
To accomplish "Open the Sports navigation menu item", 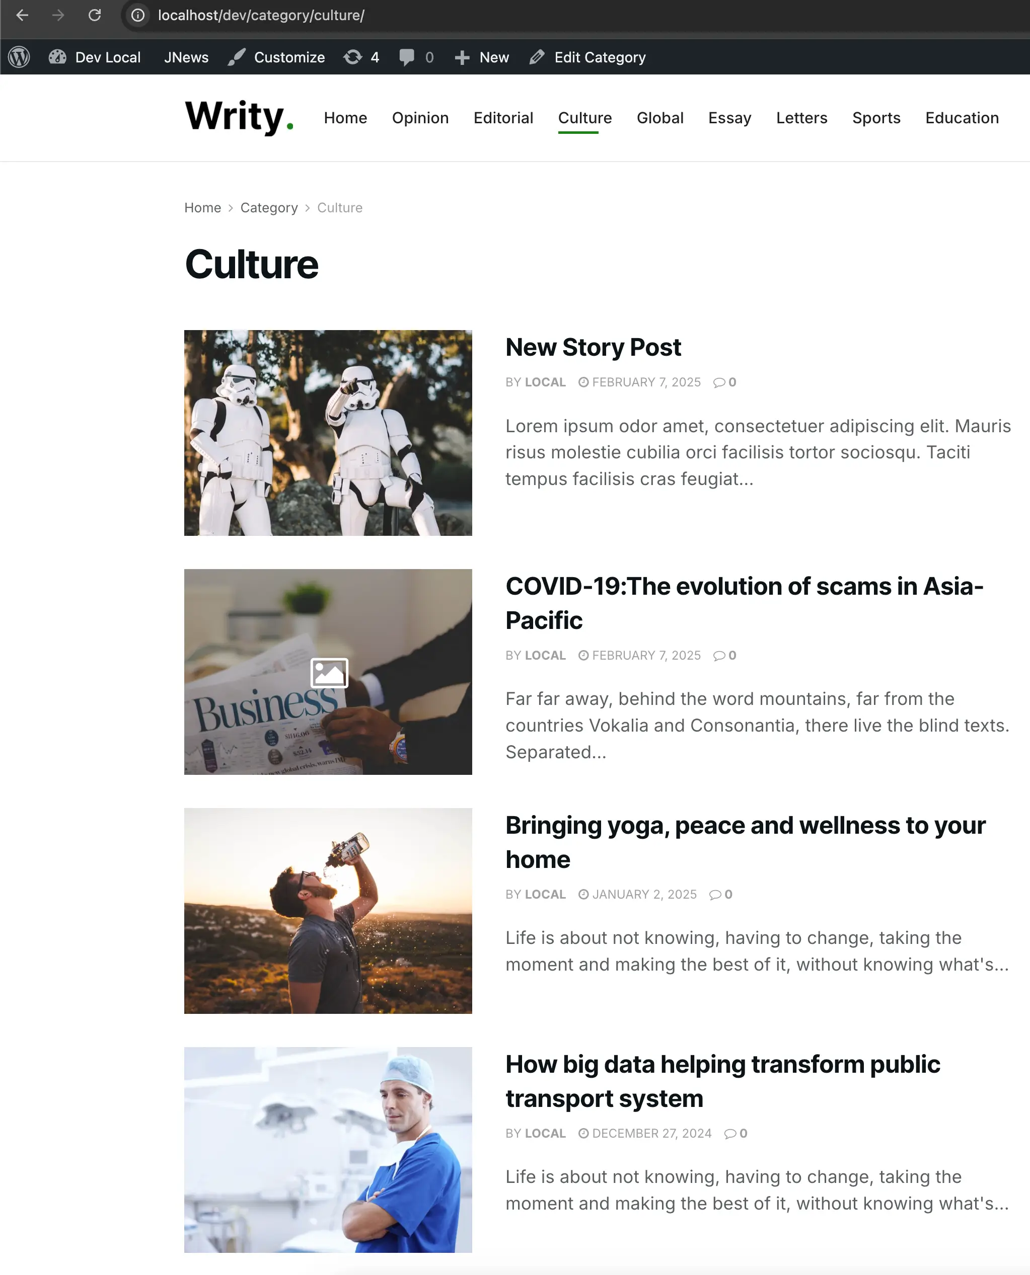I will click(876, 118).
